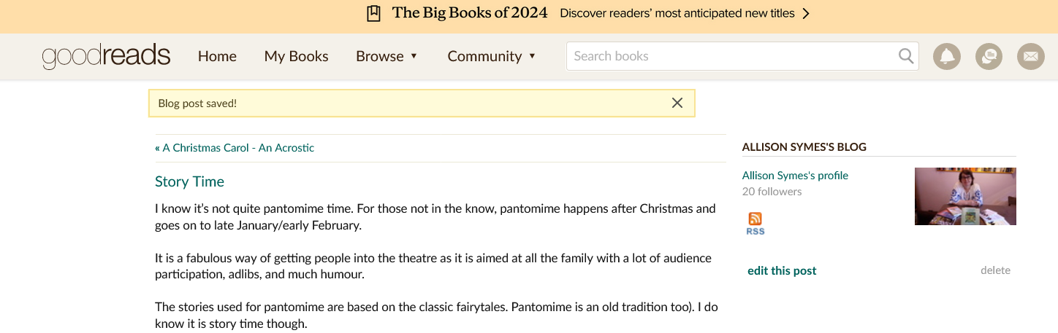The image size is (1058, 333).
Task: Open the messages envelope icon
Action: point(1030,56)
